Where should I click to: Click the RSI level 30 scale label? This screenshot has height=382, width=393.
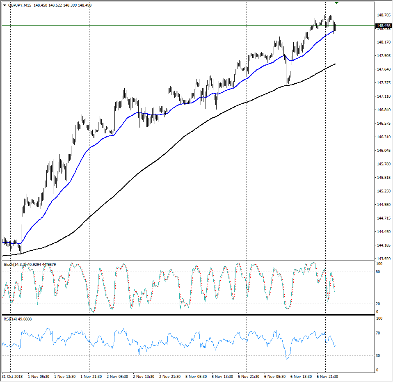(x=379, y=355)
